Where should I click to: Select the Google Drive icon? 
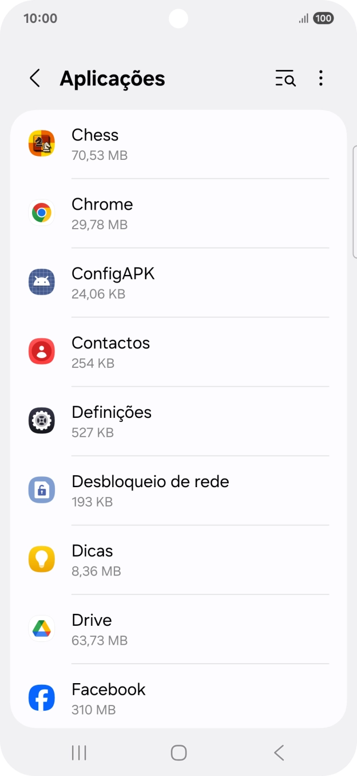[x=41, y=629]
